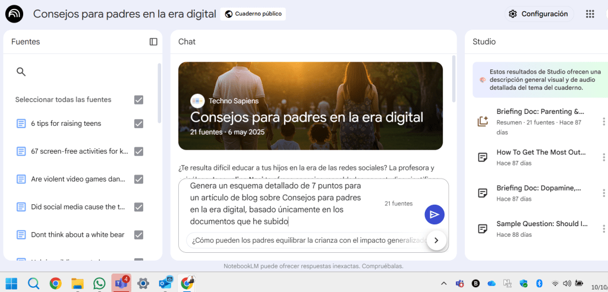
Task: Click the document icon beside '6 tips for raising teens'
Action: (x=21, y=123)
